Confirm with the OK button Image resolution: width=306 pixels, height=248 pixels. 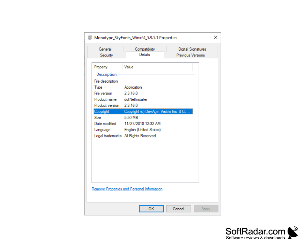[151, 209]
